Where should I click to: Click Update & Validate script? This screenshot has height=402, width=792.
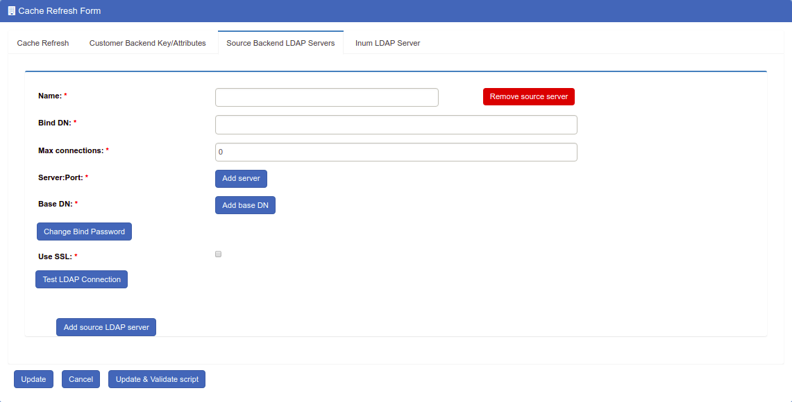pyautogui.click(x=156, y=378)
